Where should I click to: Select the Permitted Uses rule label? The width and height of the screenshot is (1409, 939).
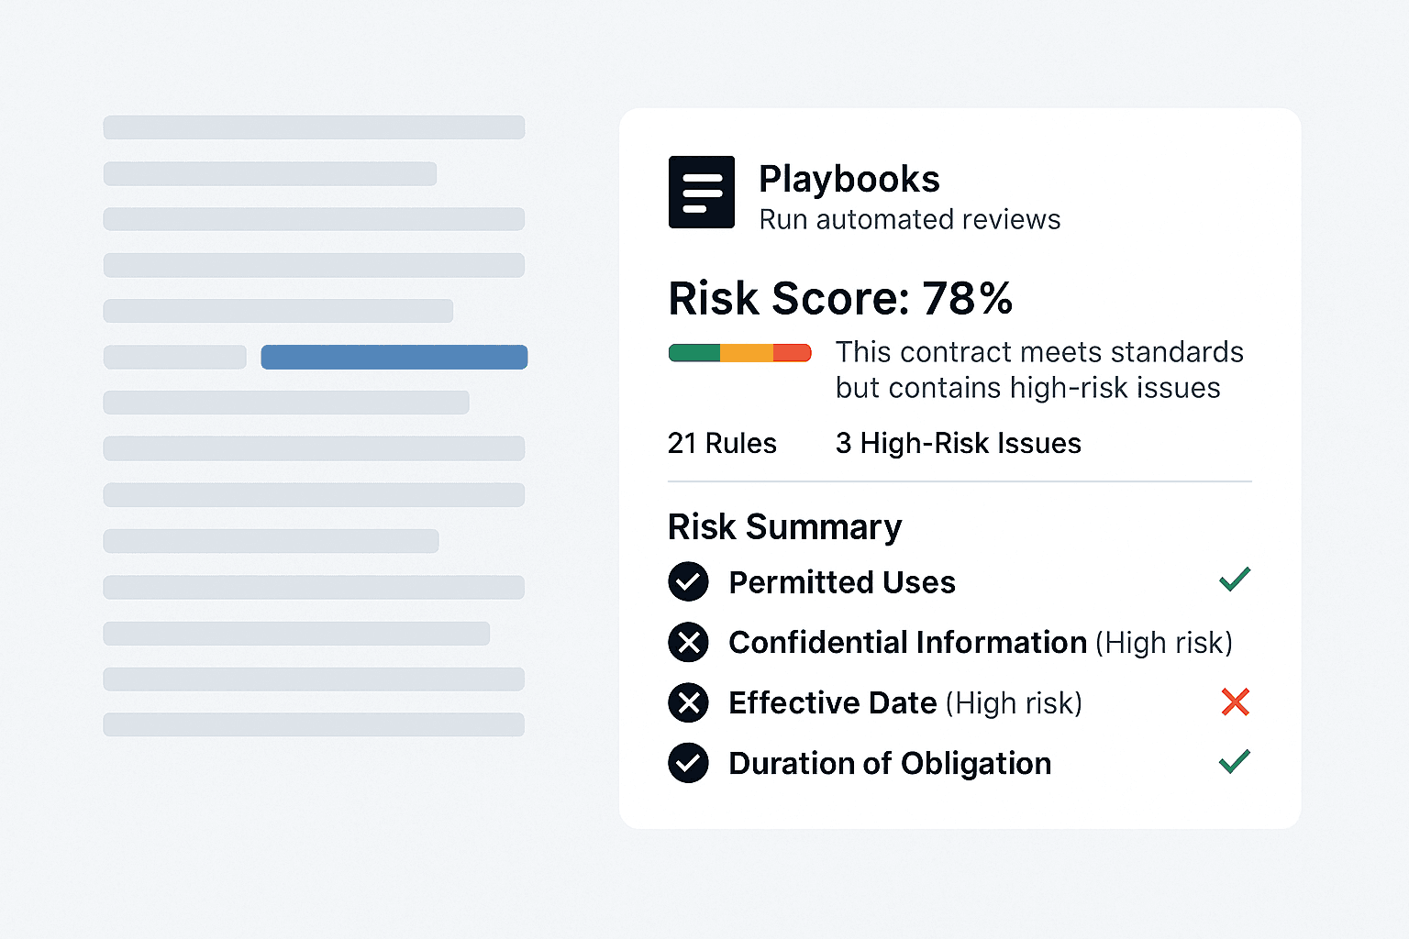point(842,582)
